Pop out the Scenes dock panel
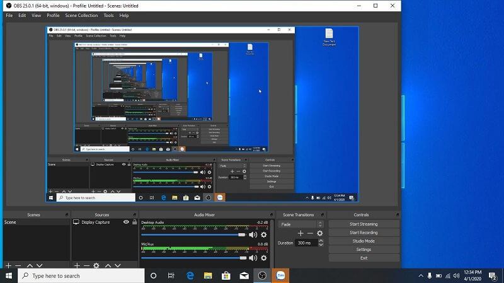This screenshot has width=504, height=283. point(67,214)
